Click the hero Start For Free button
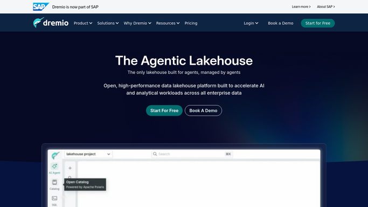This screenshot has height=207, width=368. click(164, 111)
